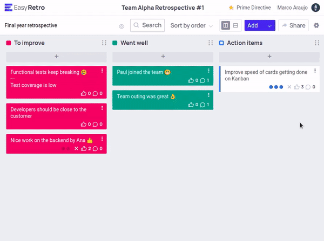Select the Paul joined the team text

tap(140, 72)
